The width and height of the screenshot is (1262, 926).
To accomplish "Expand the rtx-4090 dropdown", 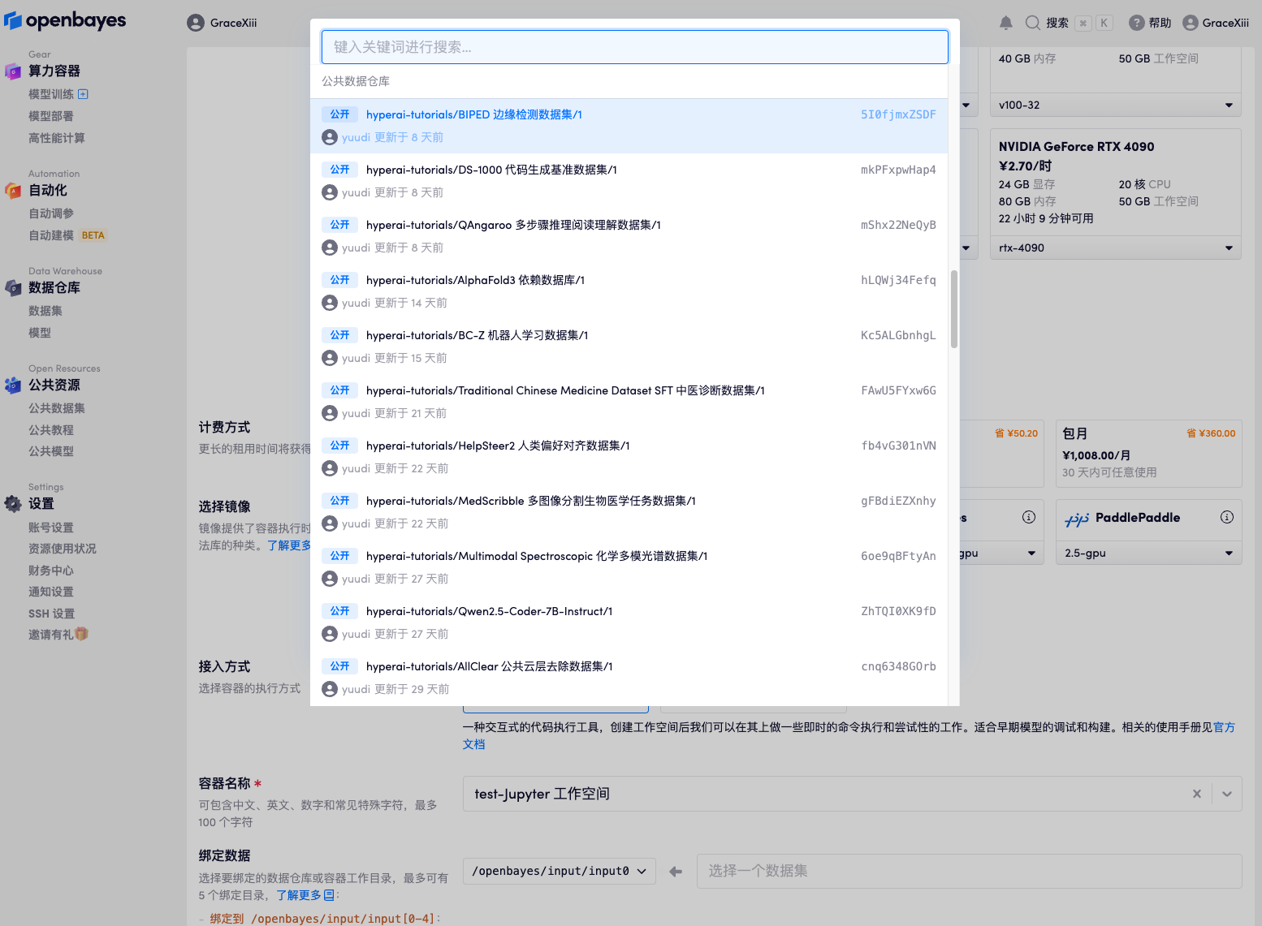I will point(1114,248).
